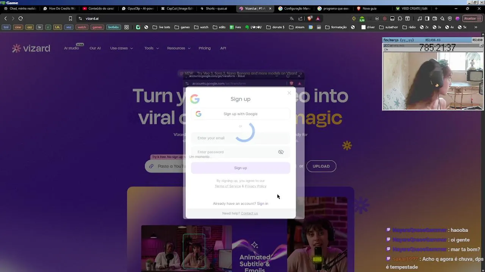This screenshot has height=272, width=485.
Task: Go back using the browser back arrow
Action: (x=5, y=19)
